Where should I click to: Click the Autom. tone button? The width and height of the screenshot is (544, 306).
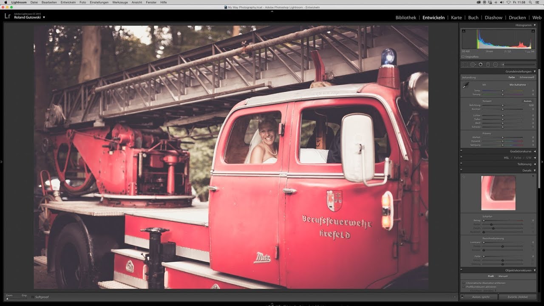tap(527, 101)
